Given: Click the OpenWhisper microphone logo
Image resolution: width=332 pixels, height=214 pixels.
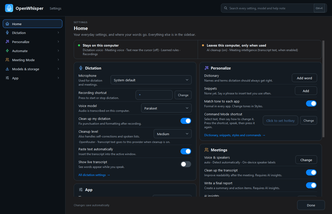Looking at the screenshot, I should tap(9, 8).
